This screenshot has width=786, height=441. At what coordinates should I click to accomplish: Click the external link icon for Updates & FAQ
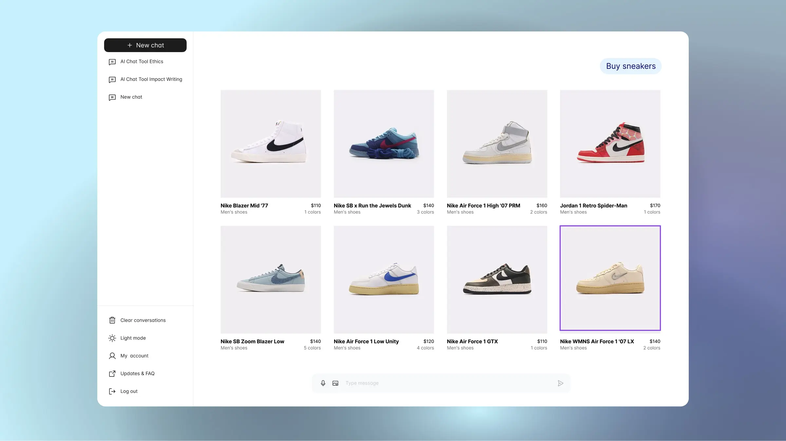[112, 373]
